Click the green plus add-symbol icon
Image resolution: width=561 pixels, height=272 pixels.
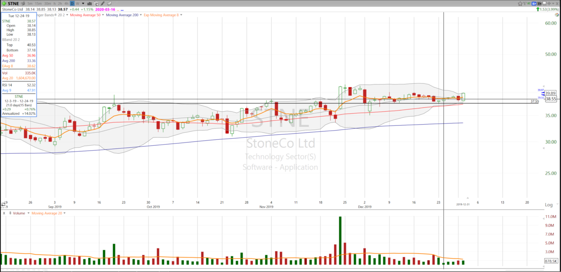4,4
